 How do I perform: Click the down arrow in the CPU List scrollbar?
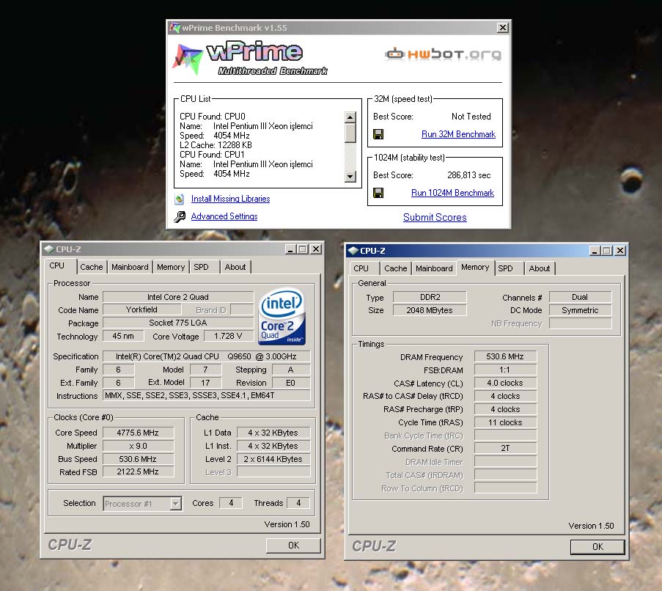[x=350, y=177]
